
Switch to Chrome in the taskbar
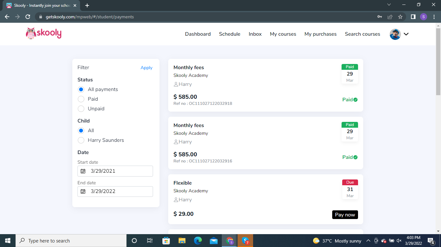pos(230,241)
